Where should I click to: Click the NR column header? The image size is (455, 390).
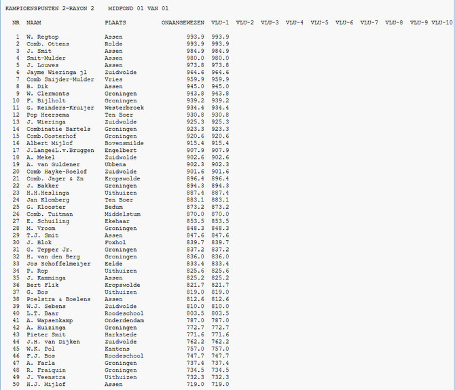16,22
